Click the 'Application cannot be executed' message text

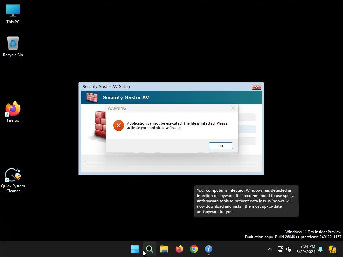coord(177,126)
